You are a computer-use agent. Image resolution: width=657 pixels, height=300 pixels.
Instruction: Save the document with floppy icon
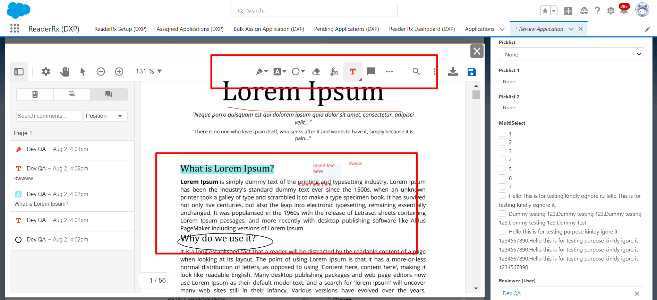[471, 72]
